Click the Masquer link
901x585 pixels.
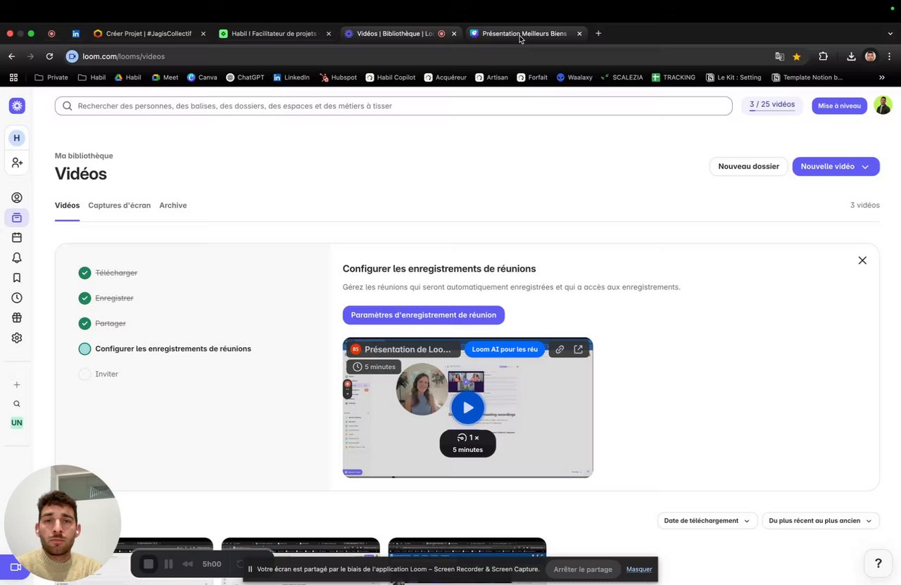coord(639,569)
